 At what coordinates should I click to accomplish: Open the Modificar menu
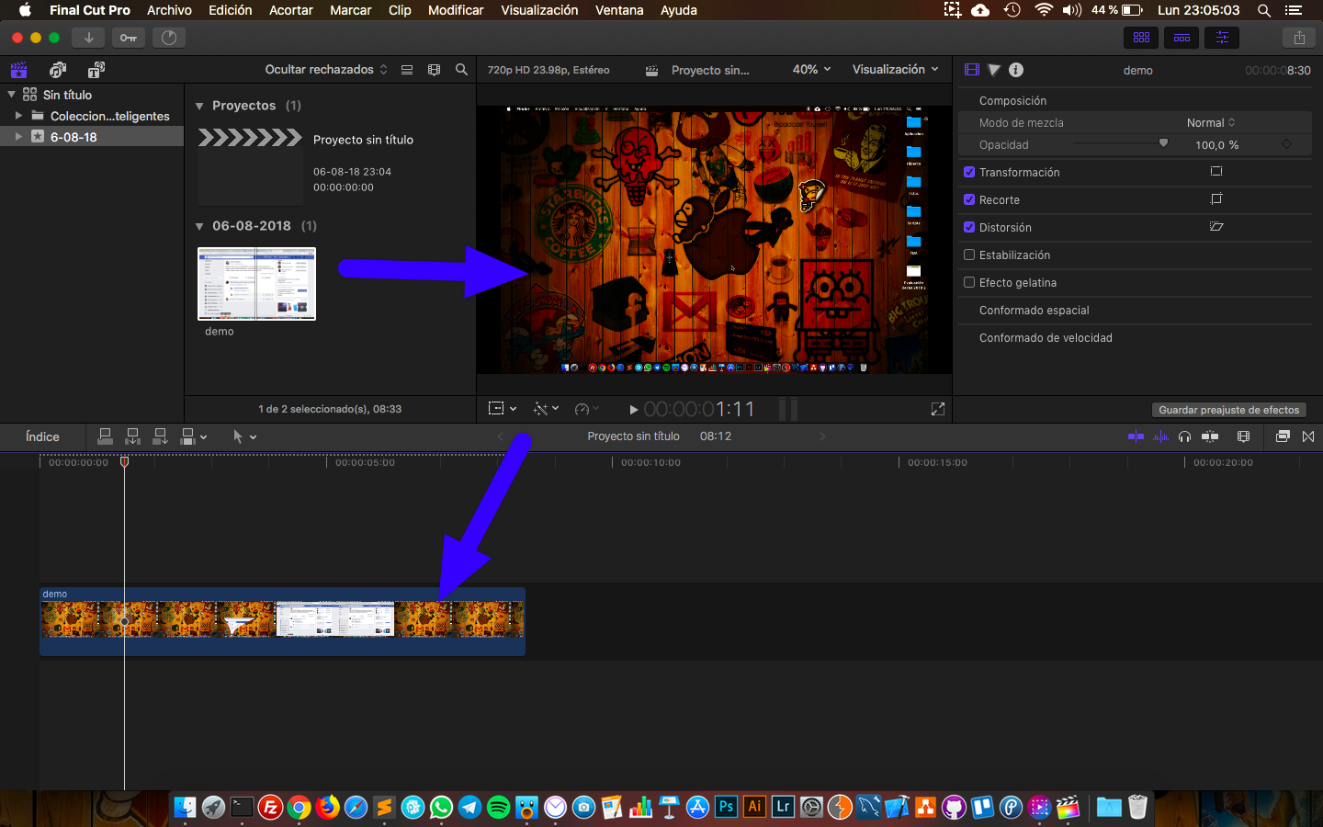(x=456, y=10)
